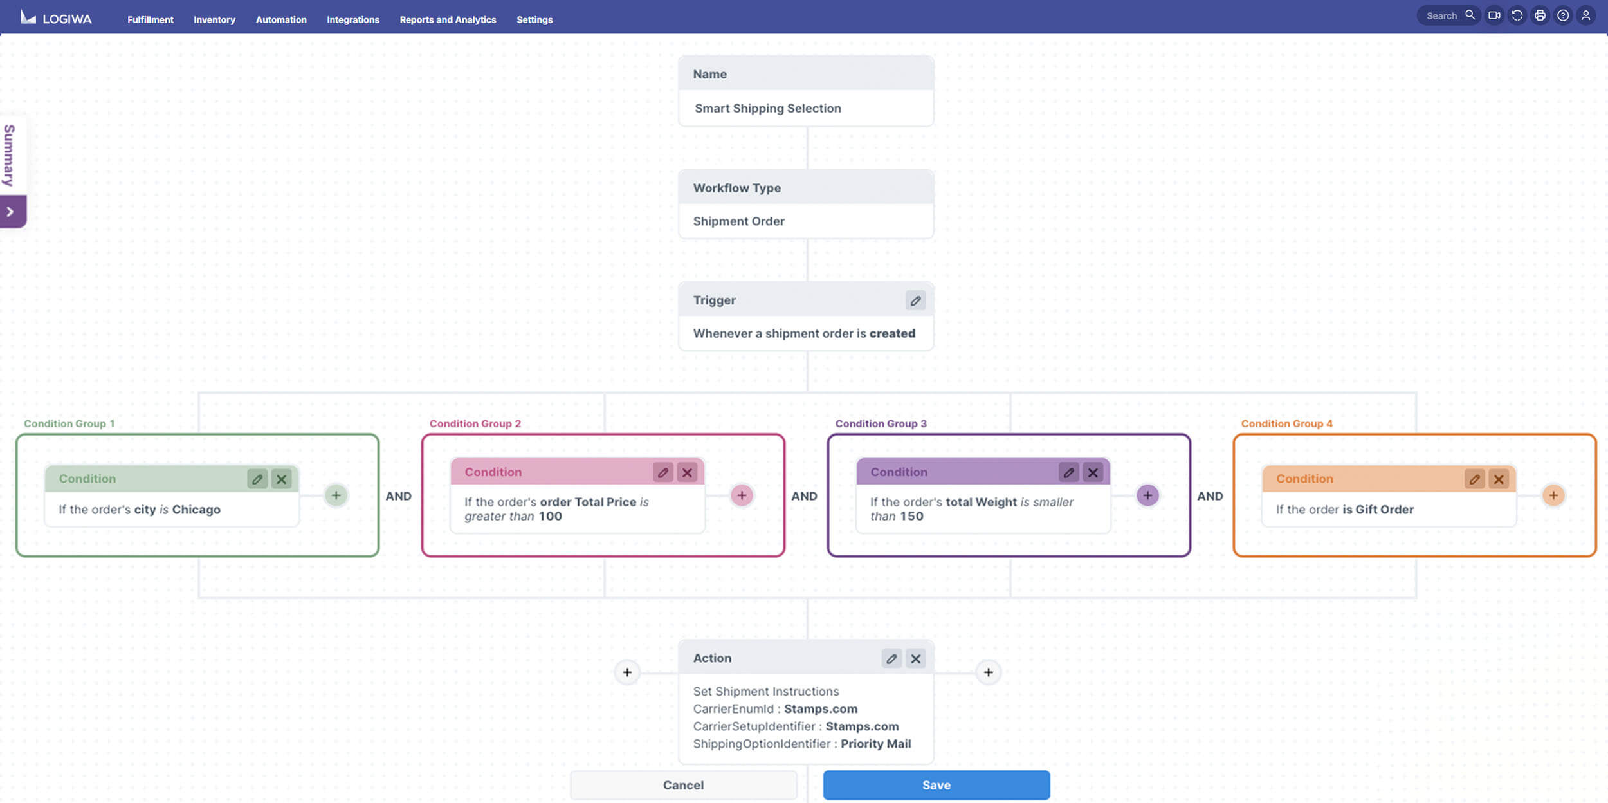Edit the total Weight condition

1068,473
